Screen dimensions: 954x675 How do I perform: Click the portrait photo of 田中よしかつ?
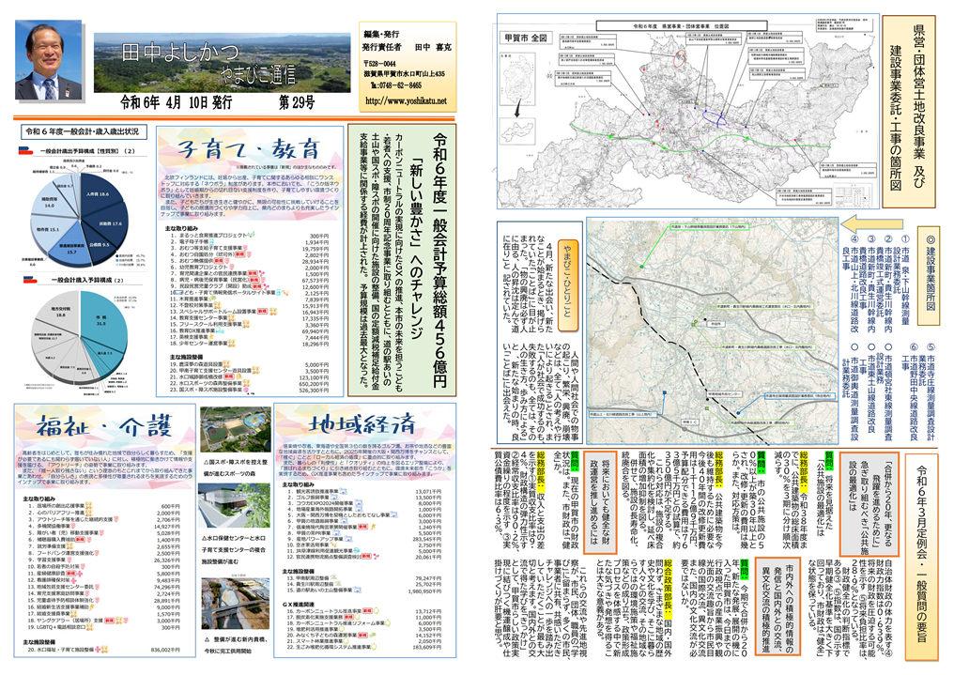48,60
